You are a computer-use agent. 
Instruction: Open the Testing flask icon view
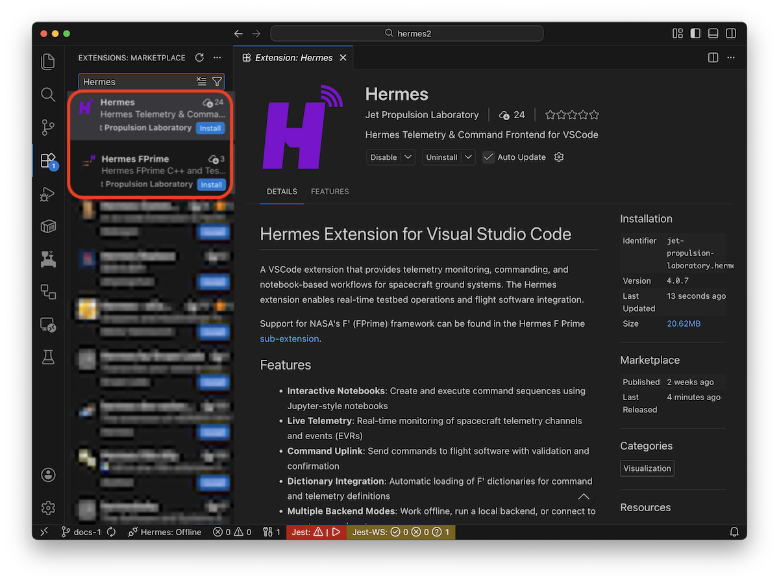(x=48, y=357)
